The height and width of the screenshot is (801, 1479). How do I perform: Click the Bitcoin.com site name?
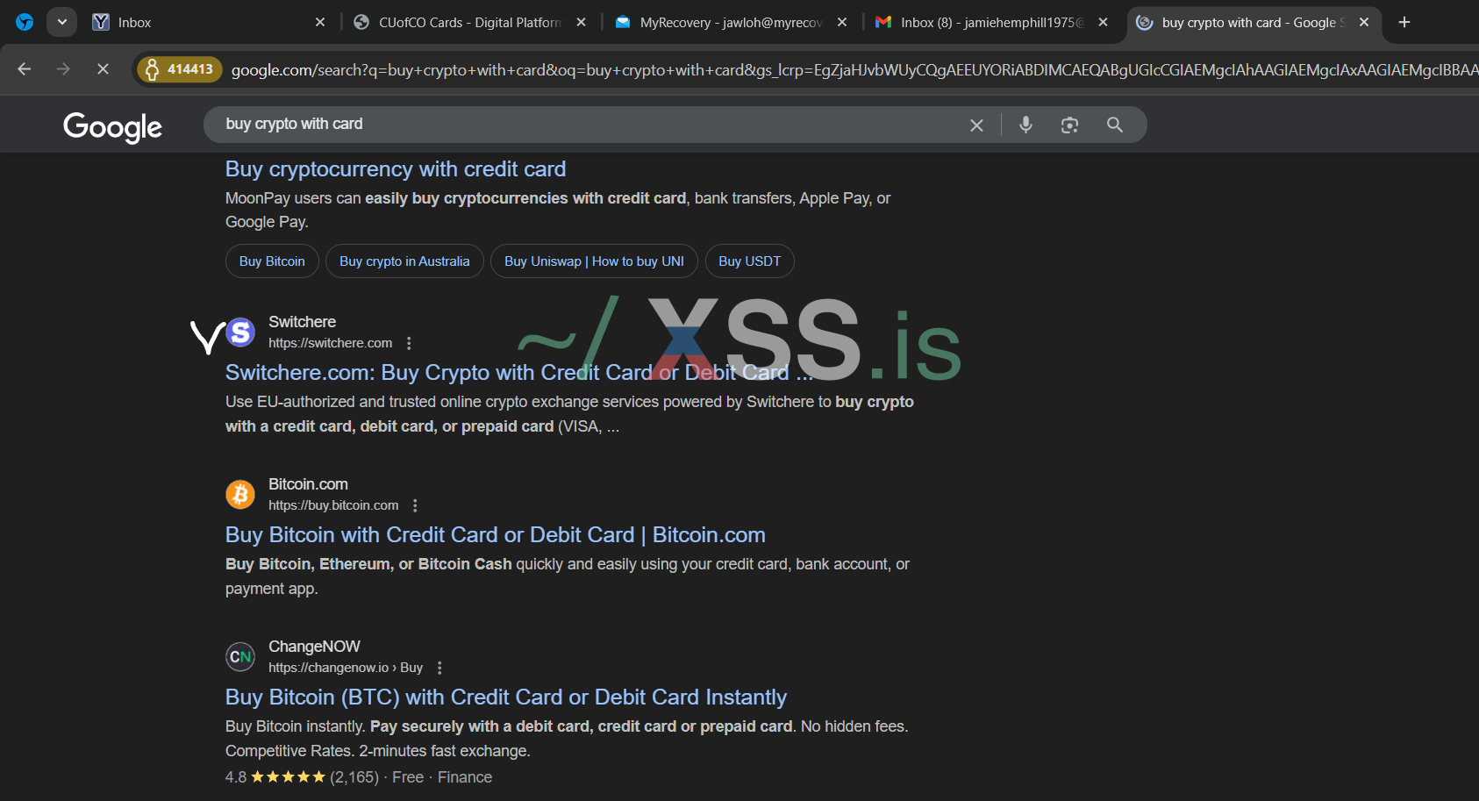(x=308, y=484)
